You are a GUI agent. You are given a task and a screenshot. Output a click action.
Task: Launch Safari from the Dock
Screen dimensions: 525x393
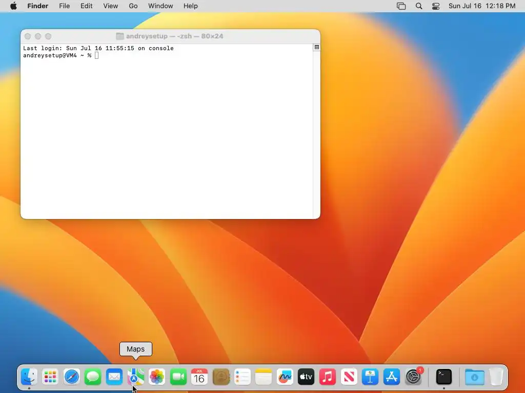tap(72, 377)
